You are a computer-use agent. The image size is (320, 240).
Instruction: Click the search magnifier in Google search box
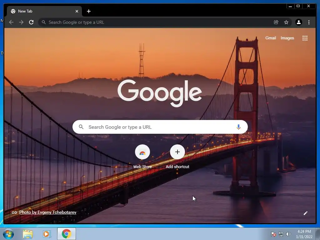[x=81, y=127]
